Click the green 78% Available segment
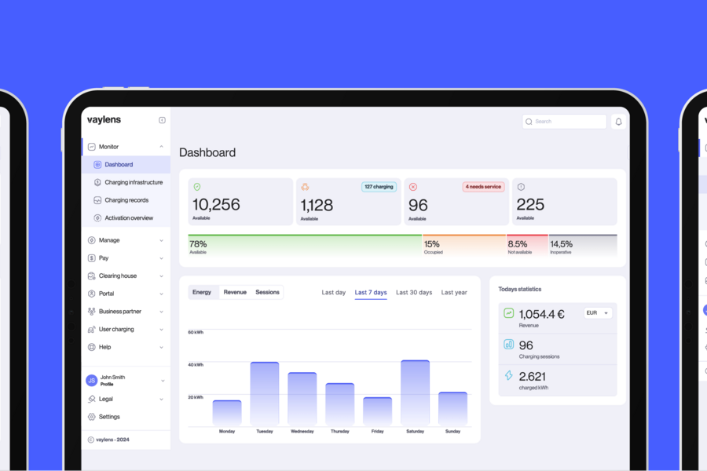Viewport: 707px width, 471px height. 305,246
